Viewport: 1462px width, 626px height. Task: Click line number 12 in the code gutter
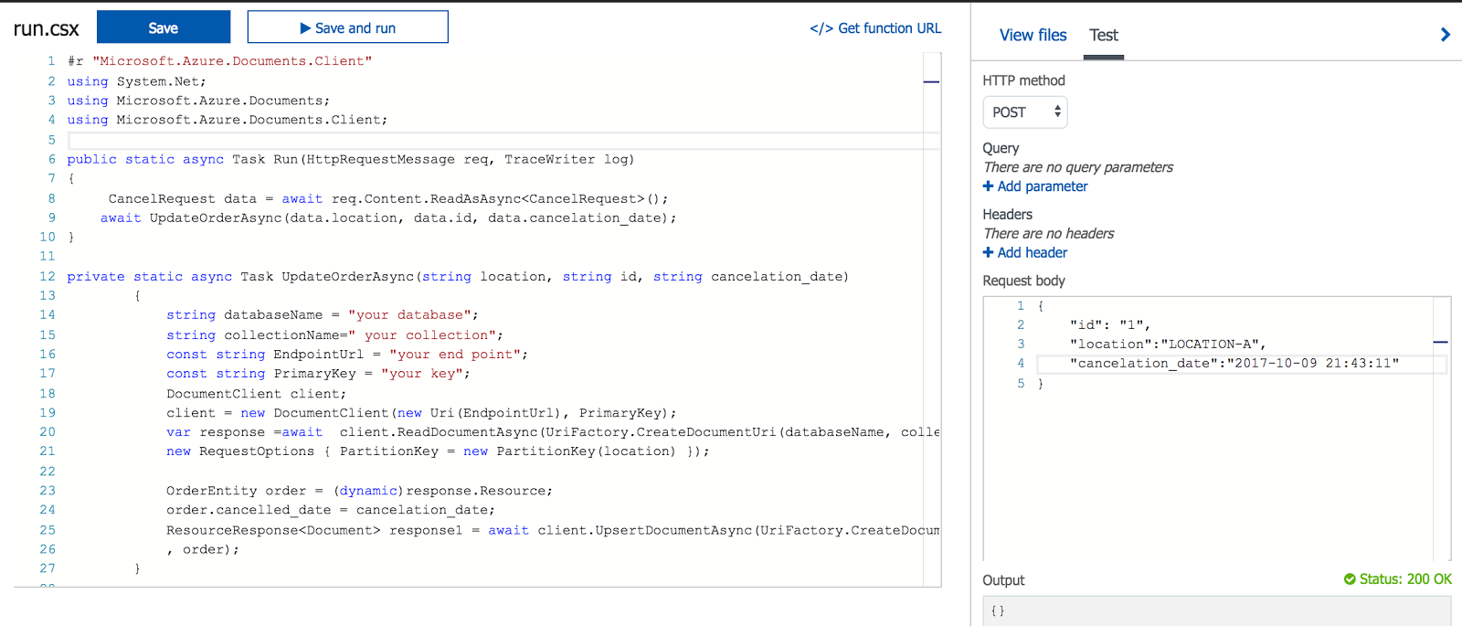coord(48,276)
